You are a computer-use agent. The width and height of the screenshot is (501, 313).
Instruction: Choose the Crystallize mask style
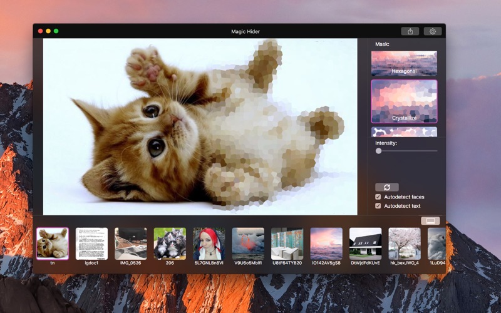tap(404, 101)
